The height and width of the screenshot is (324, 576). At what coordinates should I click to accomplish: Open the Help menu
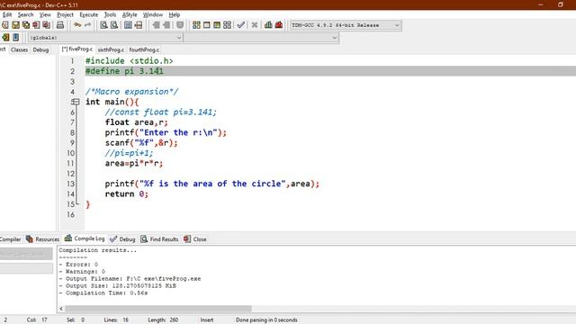click(175, 14)
